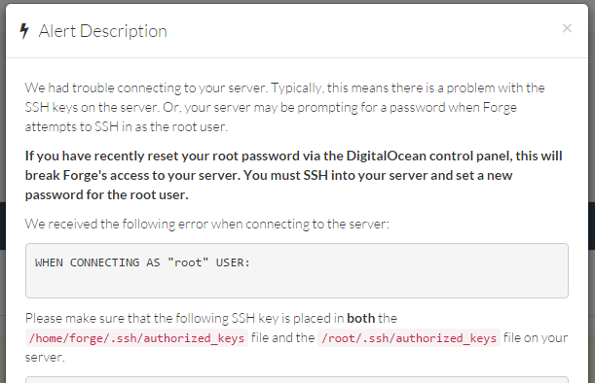The height and width of the screenshot is (383, 595).
Task: Click 'attempts to SSH in as the root user' line
Action: pos(127,126)
